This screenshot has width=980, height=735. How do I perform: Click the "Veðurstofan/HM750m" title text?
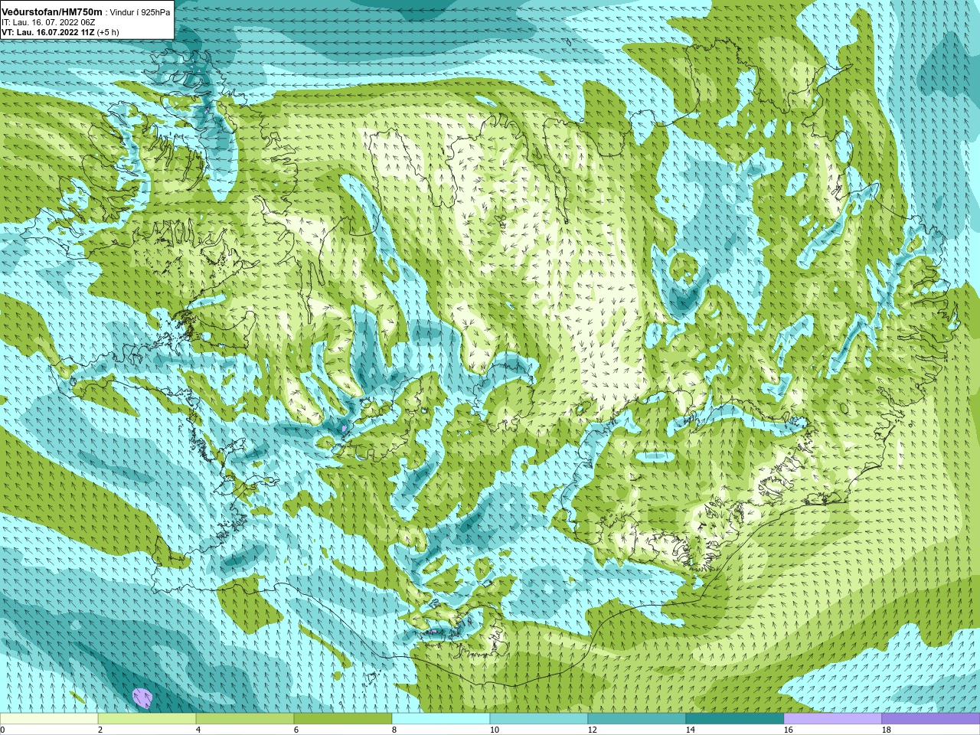point(52,11)
